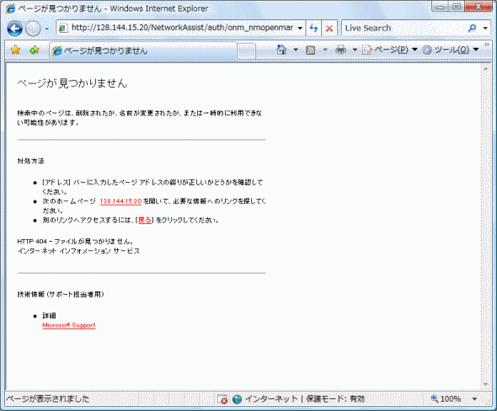The image size is (497, 411).
Task: Click the Home icon in command bar
Action: tap(281, 50)
